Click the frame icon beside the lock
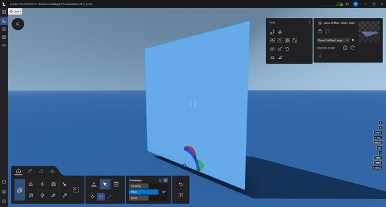The height and width of the screenshot is (207, 386). point(327,31)
